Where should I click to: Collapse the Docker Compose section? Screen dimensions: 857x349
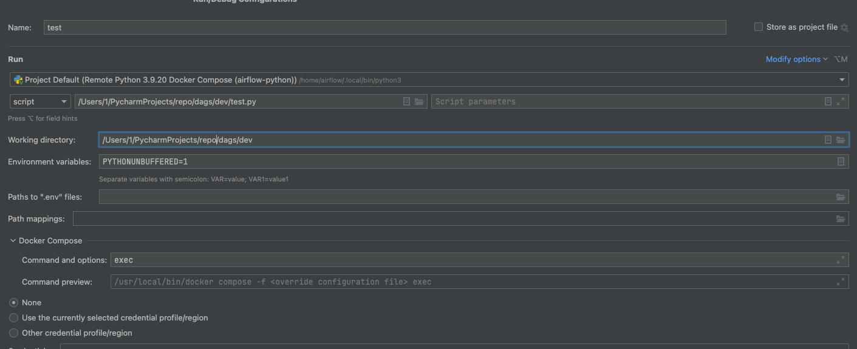13,241
